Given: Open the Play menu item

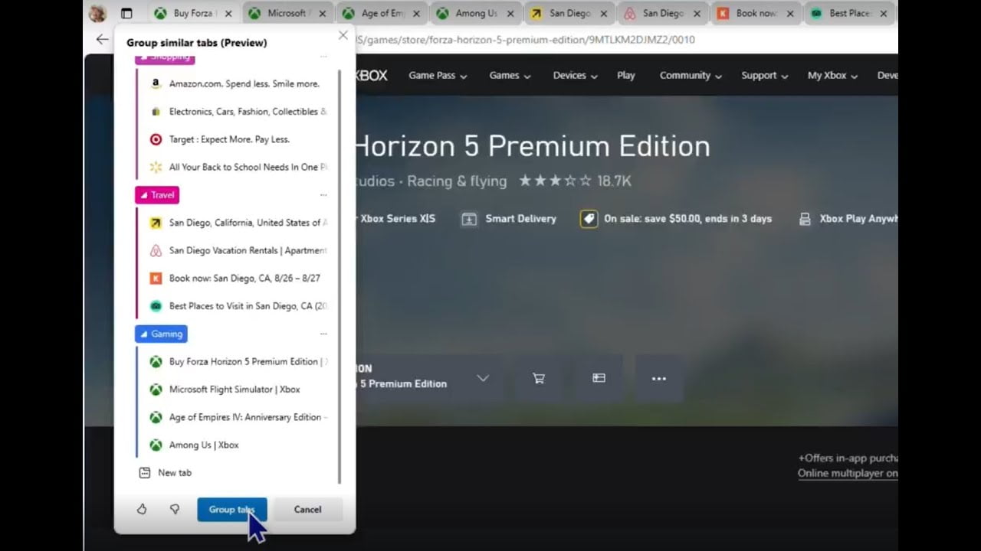Looking at the screenshot, I should click(x=626, y=75).
